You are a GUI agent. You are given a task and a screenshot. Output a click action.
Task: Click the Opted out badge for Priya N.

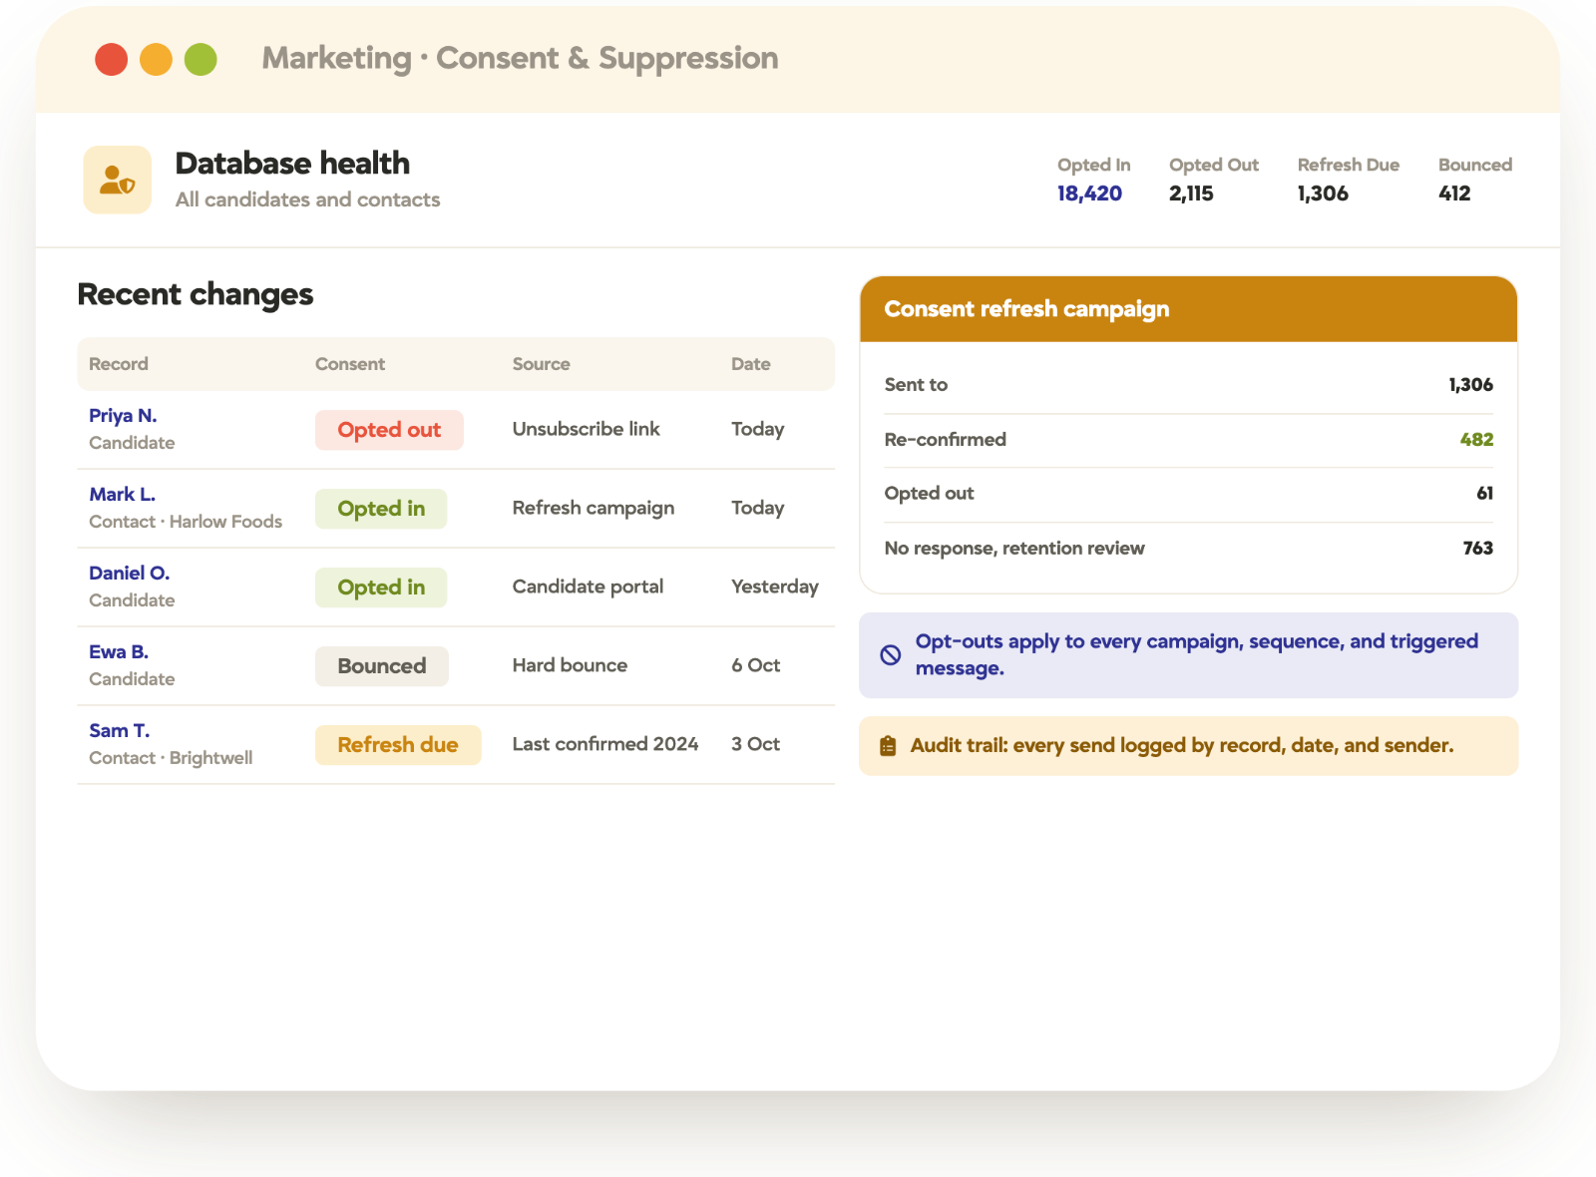(389, 430)
